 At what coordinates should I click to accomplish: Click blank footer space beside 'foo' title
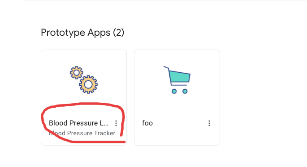pyautogui.click(x=179, y=123)
